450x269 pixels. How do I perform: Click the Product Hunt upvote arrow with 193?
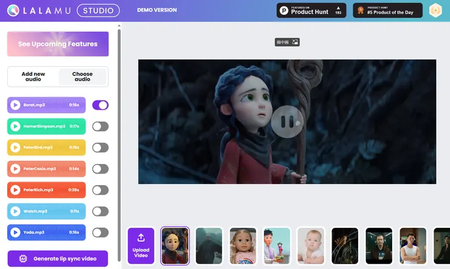click(x=338, y=10)
